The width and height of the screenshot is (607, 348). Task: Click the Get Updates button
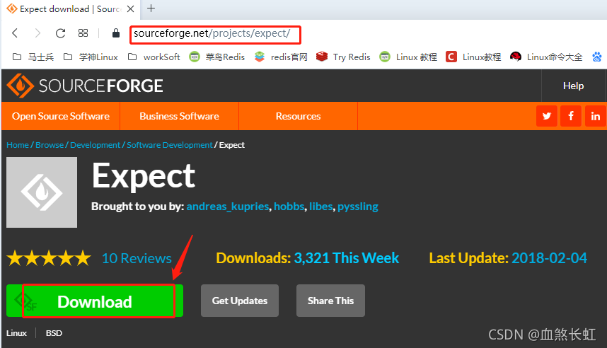(240, 301)
